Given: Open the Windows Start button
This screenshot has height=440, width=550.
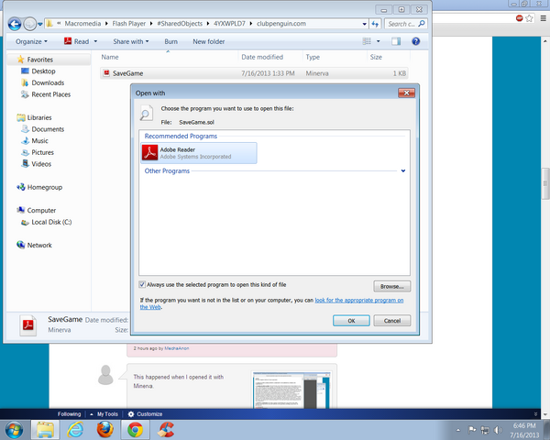Looking at the screenshot, I should click(x=14, y=430).
